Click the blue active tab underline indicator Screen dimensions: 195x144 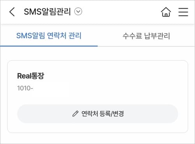[49, 46]
